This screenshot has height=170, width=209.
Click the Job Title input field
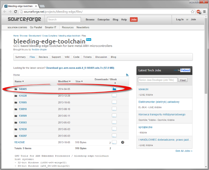(158, 80)
